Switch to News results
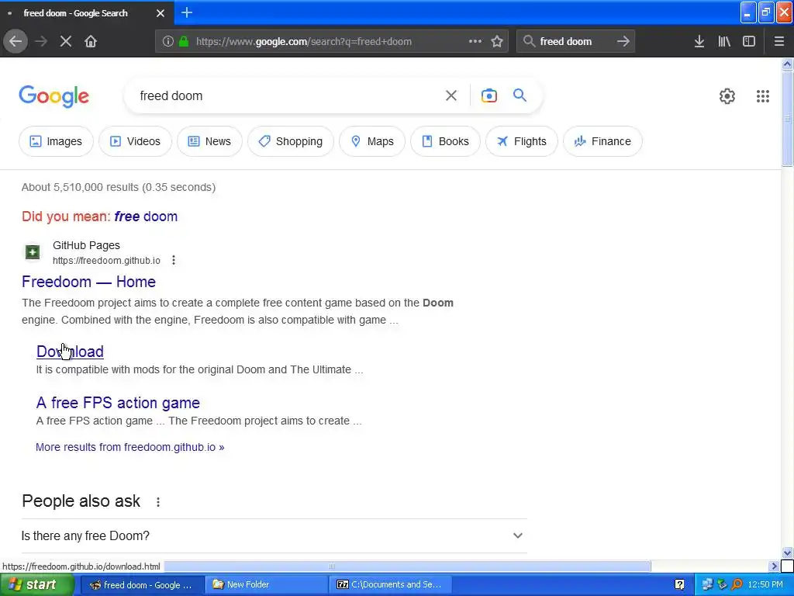This screenshot has width=794, height=596. click(209, 141)
